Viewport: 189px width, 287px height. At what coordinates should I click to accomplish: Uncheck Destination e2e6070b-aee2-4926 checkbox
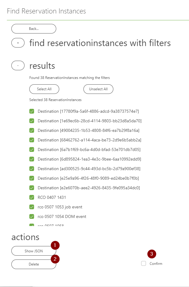32,188
